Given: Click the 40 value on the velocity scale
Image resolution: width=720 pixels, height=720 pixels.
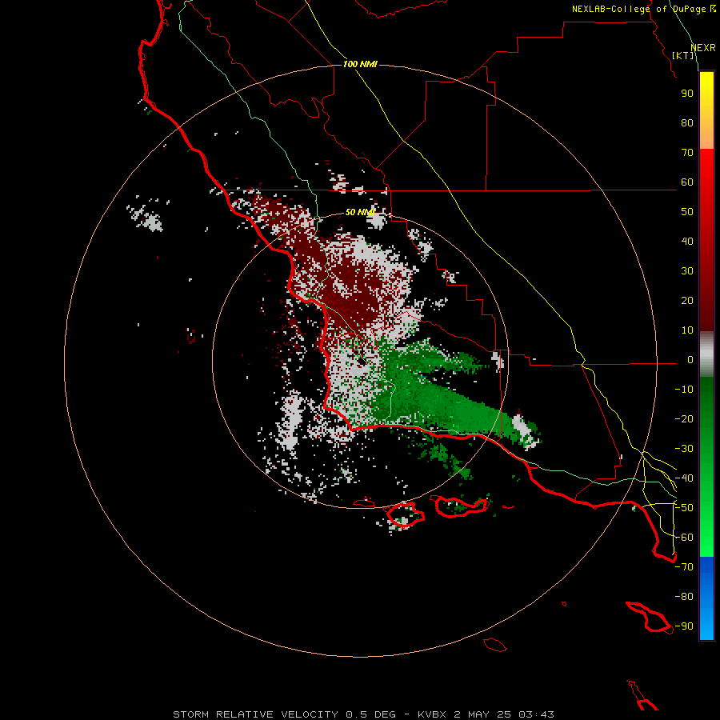Looking at the screenshot, I should click(x=687, y=242).
